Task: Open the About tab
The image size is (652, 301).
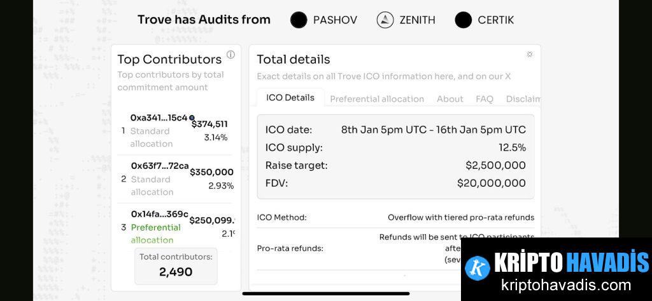Action: tap(450, 99)
